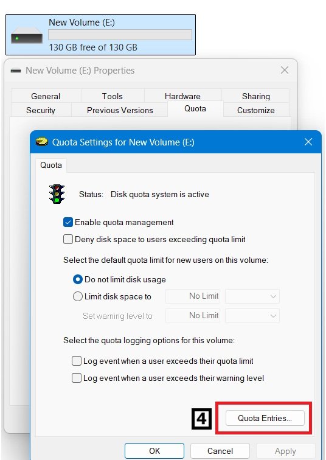Click the 130 GB free of 130 GB text
Image resolution: width=326 pixels, height=460 pixels.
(x=93, y=47)
